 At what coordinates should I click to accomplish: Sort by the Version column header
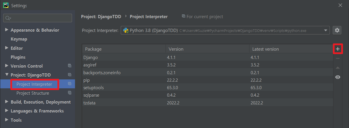click(x=207, y=49)
